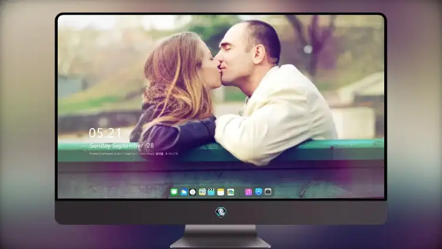The height and width of the screenshot is (249, 442).
Task: Open the Clock app in the dock
Action: point(193,192)
